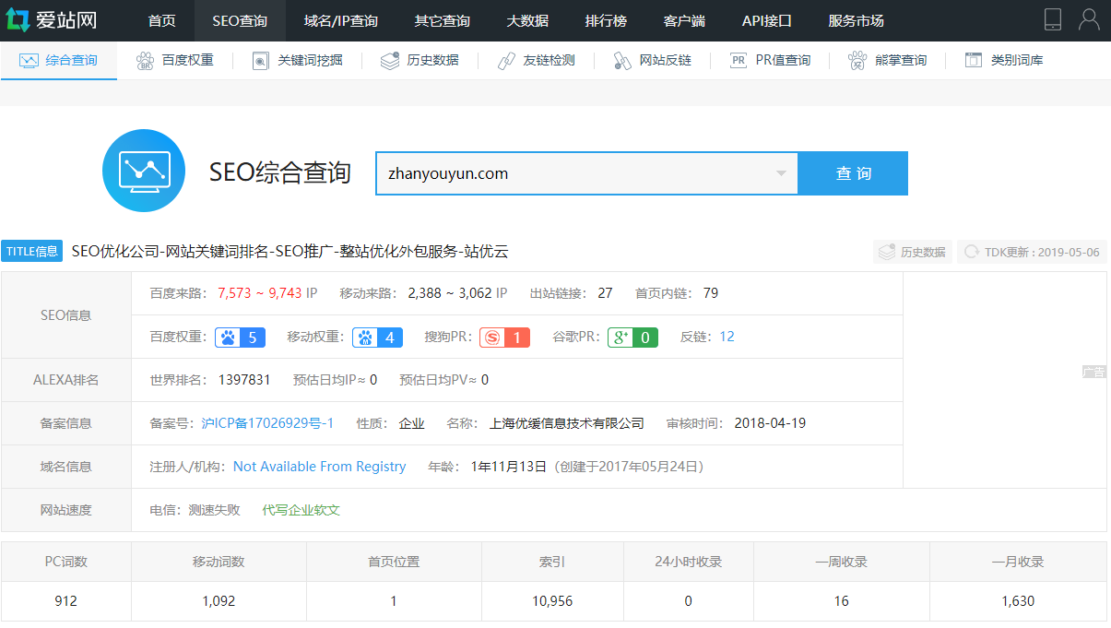The height and width of the screenshot is (628, 1111).
Task: Click the 7,573 ~ 9,743 百度来路 value
Action: (x=260, y=293)
